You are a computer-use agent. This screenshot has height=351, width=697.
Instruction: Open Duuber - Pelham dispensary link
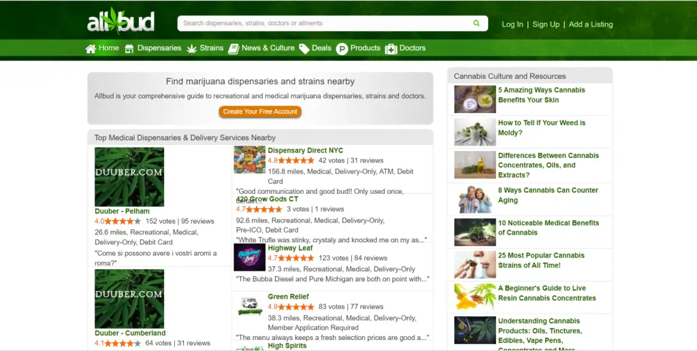pos(123,211)
